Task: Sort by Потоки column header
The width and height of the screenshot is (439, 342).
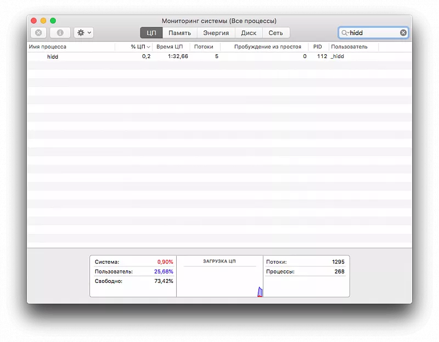Action: point(204,47)
